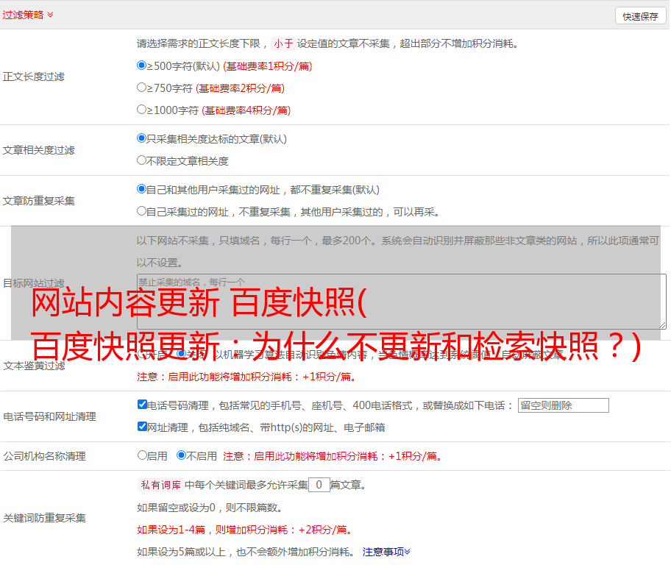Select 关闭 for 文本鉴黄过滤
This screenshot has width=671, height=565.
181,354
